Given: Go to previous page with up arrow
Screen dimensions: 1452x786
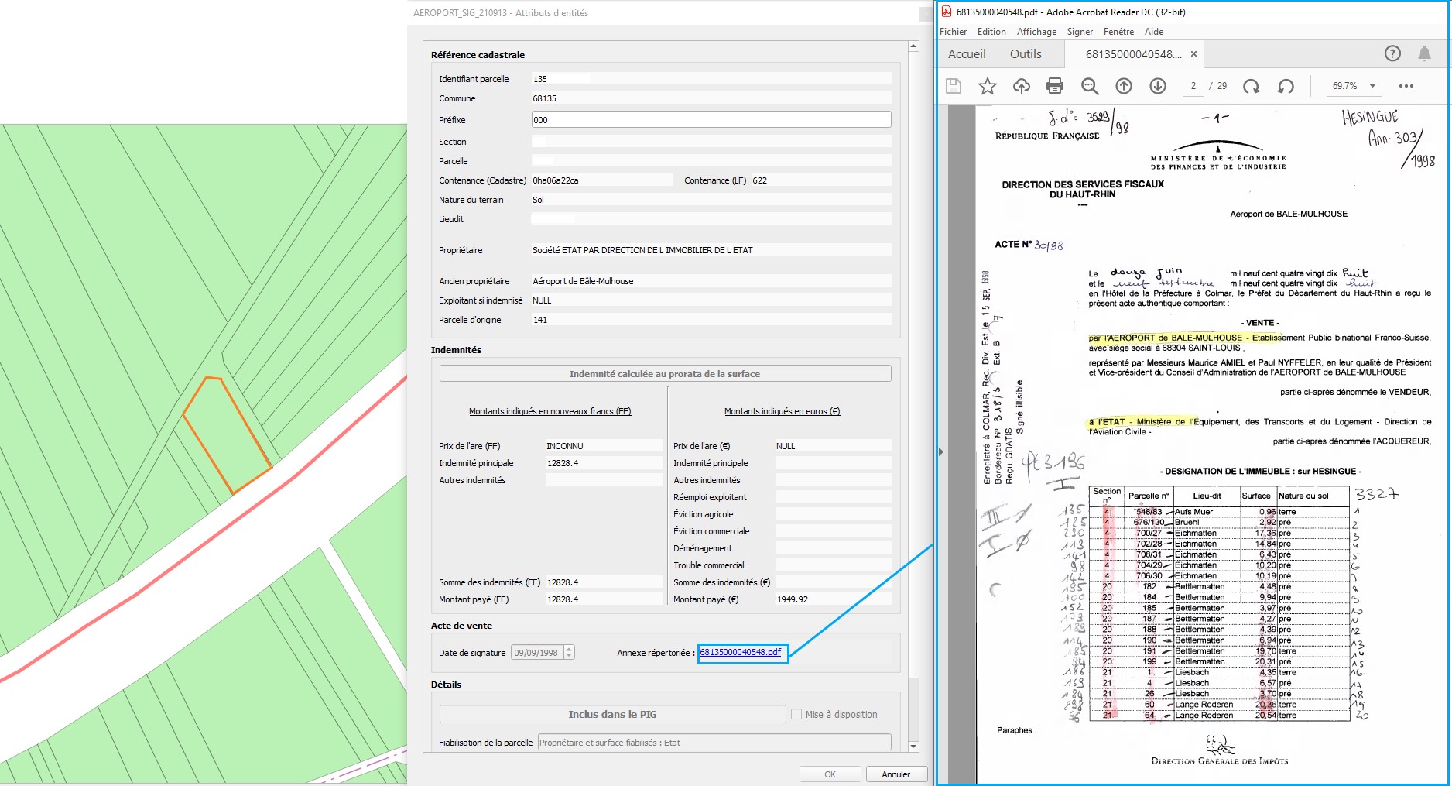Looking at the screenshot, I should tap(1124, 86).
